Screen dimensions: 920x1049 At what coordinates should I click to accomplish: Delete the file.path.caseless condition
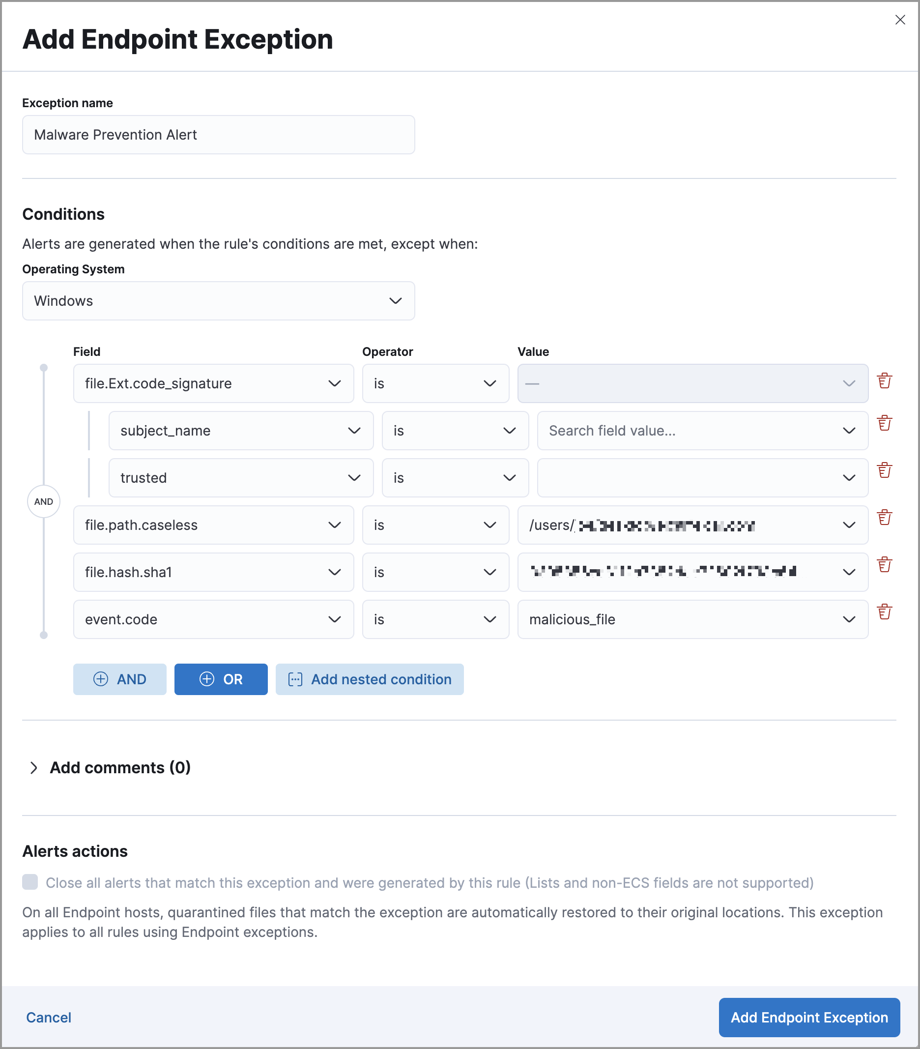click(885, 518)
